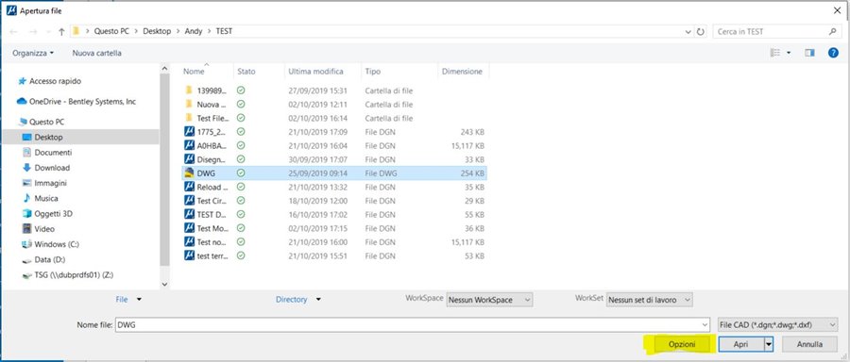Open the File CAD type filter dropdown
850x362 pixels.
(x=777, y=324)
